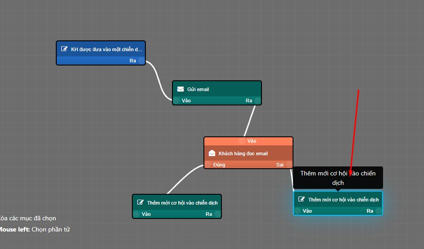Click Vào port on the unselected Thêm mới node

pos(136,214)
